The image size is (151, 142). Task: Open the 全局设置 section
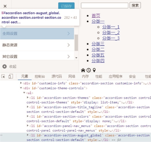pyautogui.click(x=37, y=34)
